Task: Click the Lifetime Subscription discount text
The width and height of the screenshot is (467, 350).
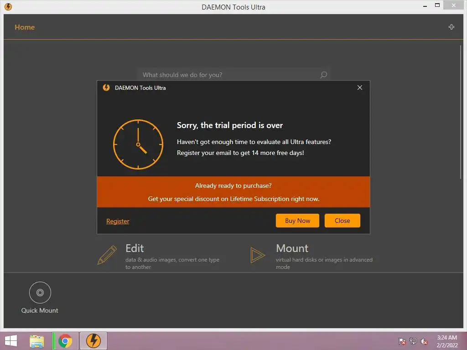Action: tap(233, 199)
